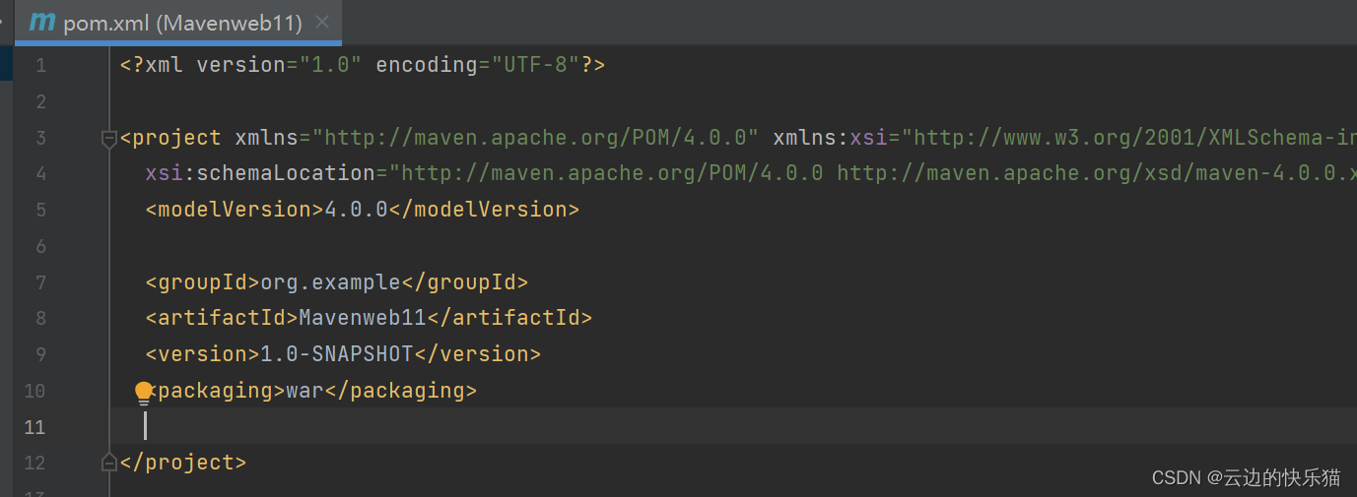Close the pom.xml (Mavenweb11) tab
This screenshot has height=497, width=1357.
point(322,22)
